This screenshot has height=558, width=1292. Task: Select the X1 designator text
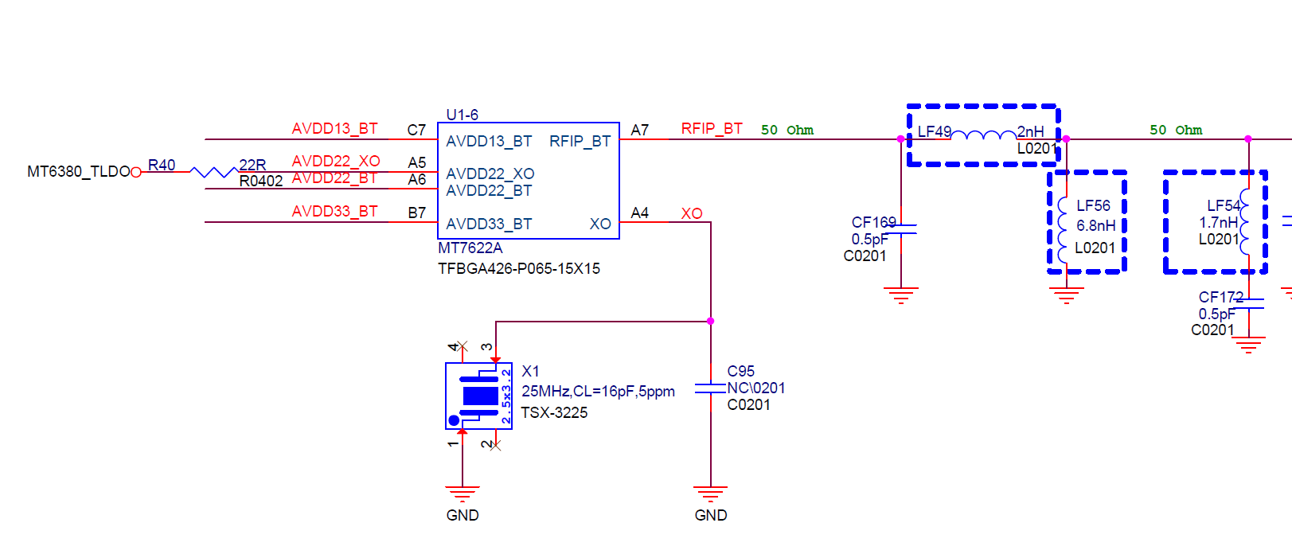[x=530, y=371]
